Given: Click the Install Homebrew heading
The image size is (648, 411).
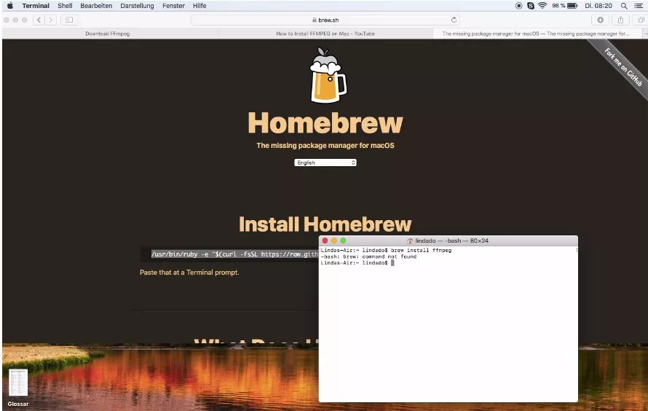Looking at the screenshot, I should (325, 224).
